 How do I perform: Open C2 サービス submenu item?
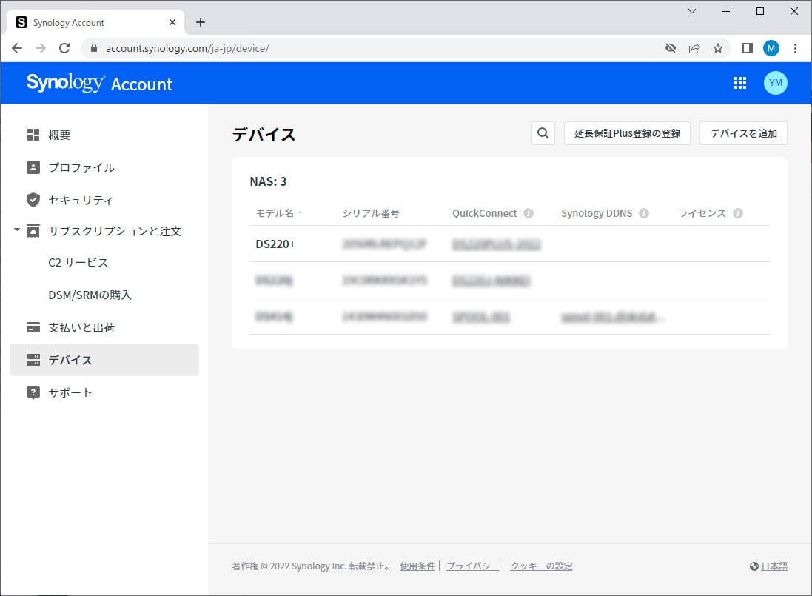pyautogui.click(x=78, y=263)
